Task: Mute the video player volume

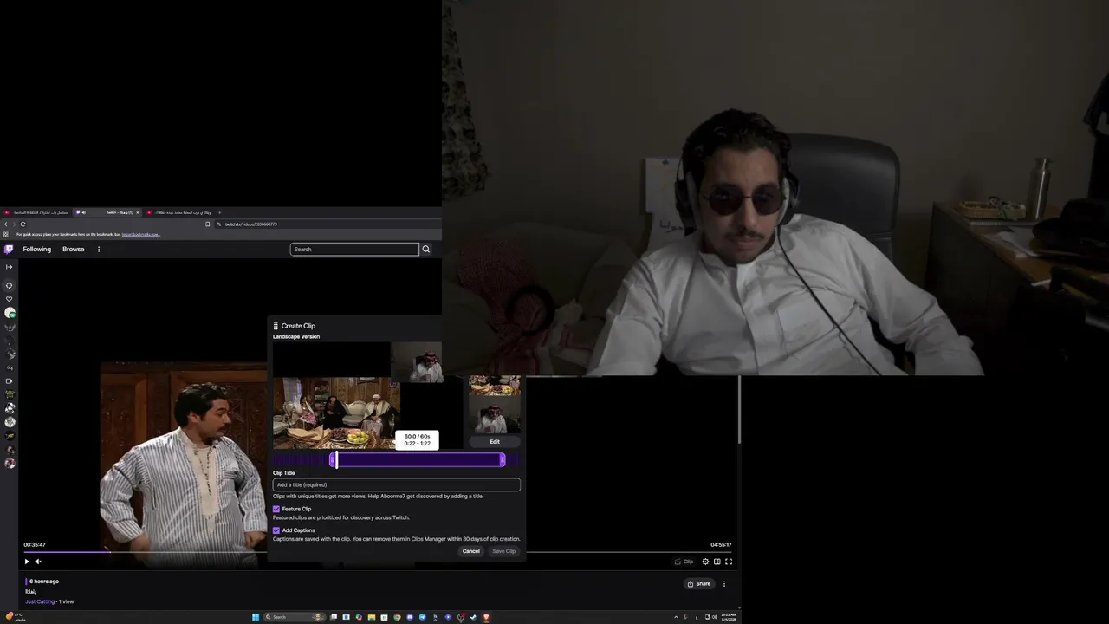Action: click(38, 562)
